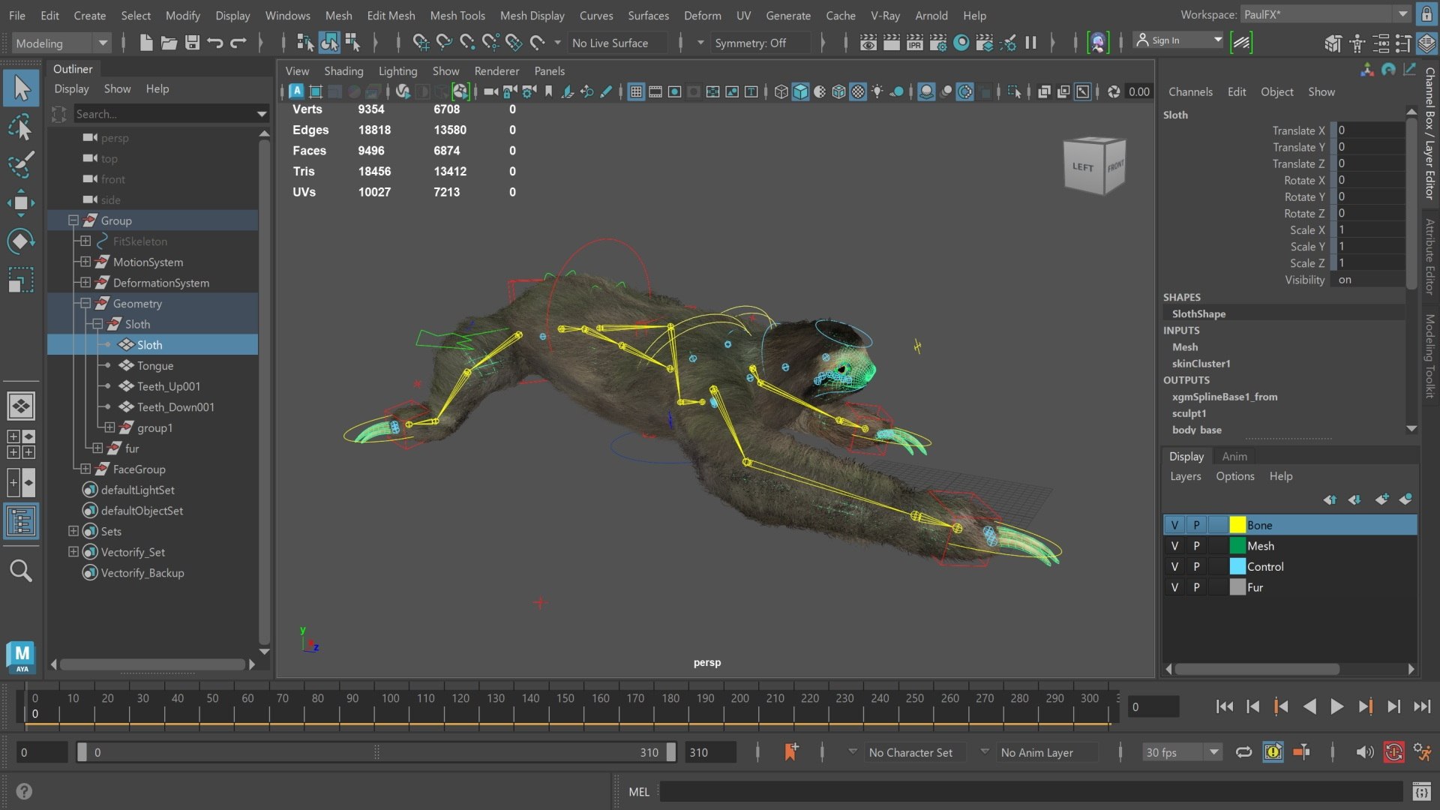Select Tongue mesh in Outliner
This screenshot has height=810, width=1440.
tap(155, 365)
